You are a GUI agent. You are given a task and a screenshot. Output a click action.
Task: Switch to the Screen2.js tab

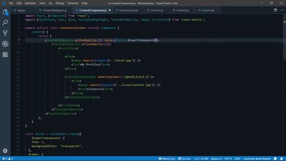point(182,10)
